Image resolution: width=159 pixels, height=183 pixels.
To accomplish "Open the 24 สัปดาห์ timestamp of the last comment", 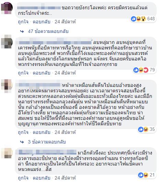I will [x=65, y=178].
